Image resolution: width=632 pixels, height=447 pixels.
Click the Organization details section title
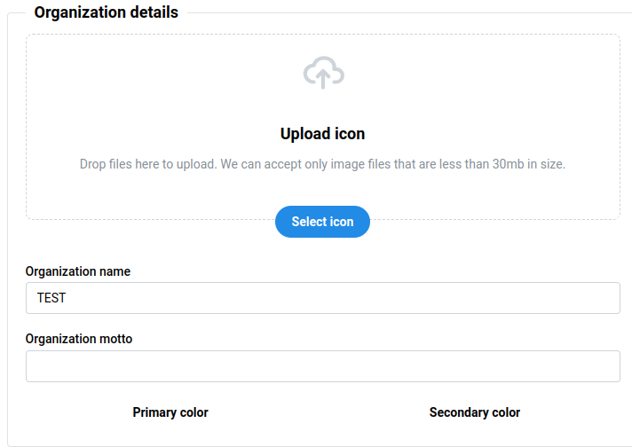coord(106,12)
